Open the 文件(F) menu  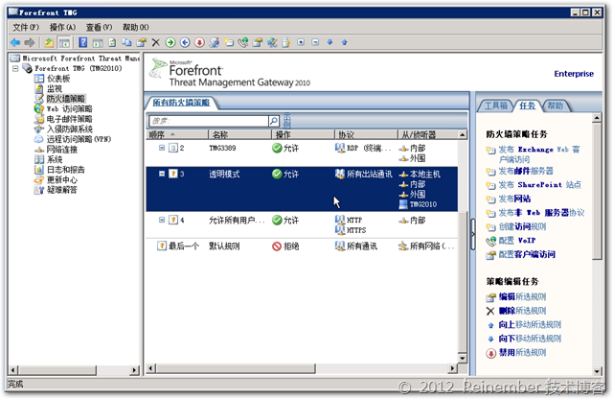(x=26, y=27)
